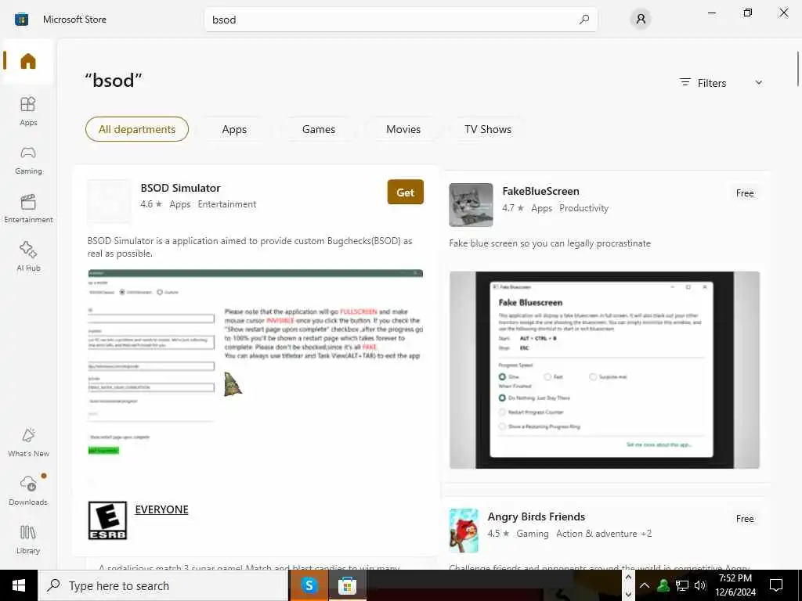Click the Free button for Angry Birds Friends
Screen dimensions: 802x601
pyautogui.click(x=745, y=519)
